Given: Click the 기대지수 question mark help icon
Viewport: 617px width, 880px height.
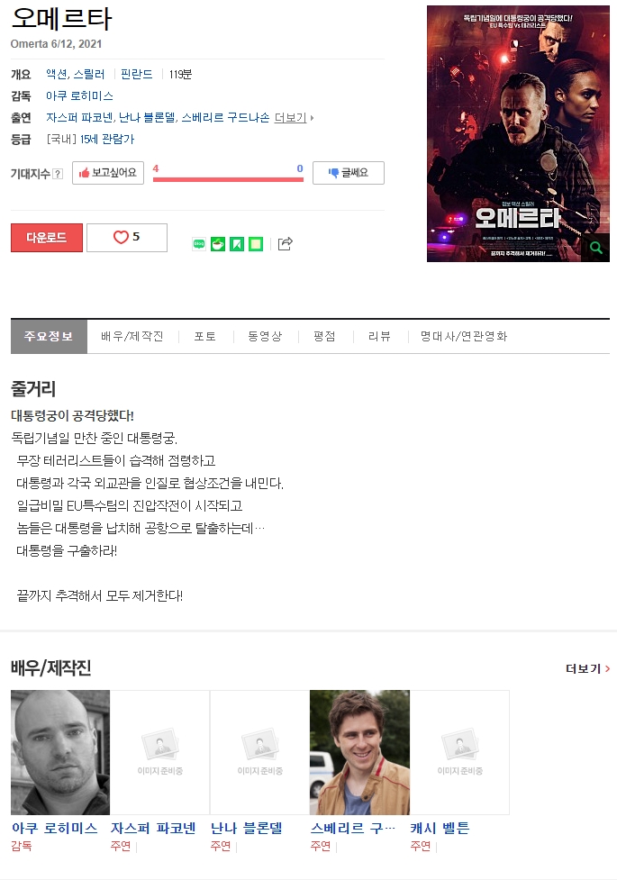Looking at the screenshot, I should click(x=58, y=174).
